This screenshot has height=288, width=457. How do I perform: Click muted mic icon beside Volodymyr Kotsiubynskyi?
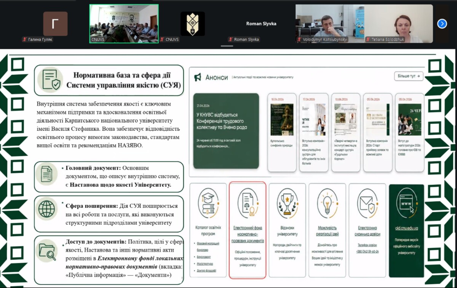point(299,40)
